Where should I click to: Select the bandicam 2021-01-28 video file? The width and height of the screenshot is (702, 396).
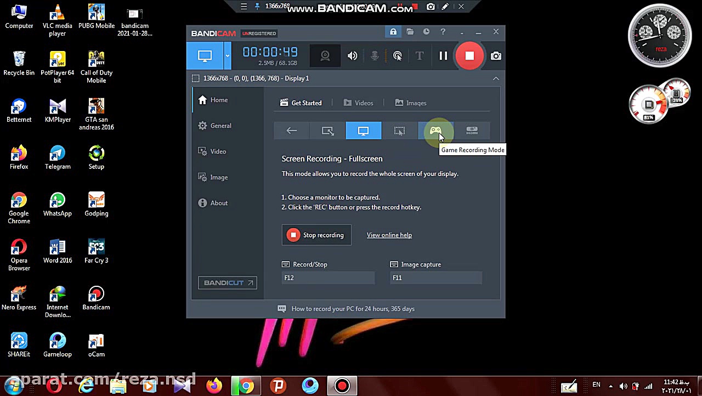point(135,22)
